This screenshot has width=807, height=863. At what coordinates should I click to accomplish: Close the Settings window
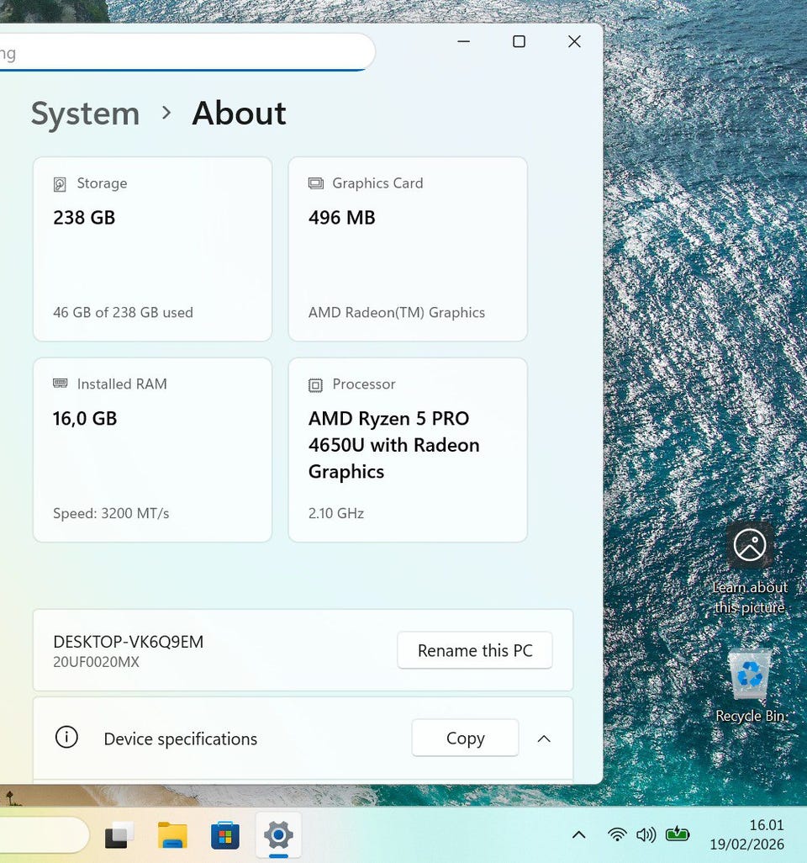click(574, 41)
